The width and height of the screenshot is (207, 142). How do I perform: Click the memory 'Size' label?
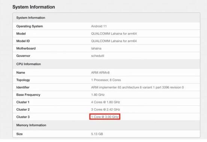pyautogui.click(x=19, y=134)
